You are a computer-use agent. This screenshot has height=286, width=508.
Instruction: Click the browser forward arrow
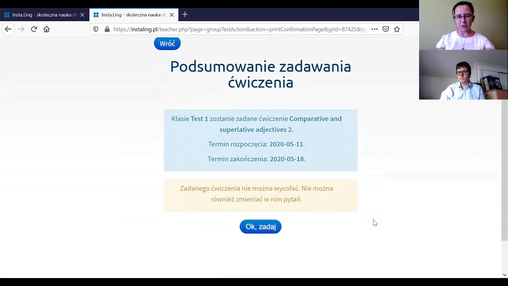pos(21,29)
